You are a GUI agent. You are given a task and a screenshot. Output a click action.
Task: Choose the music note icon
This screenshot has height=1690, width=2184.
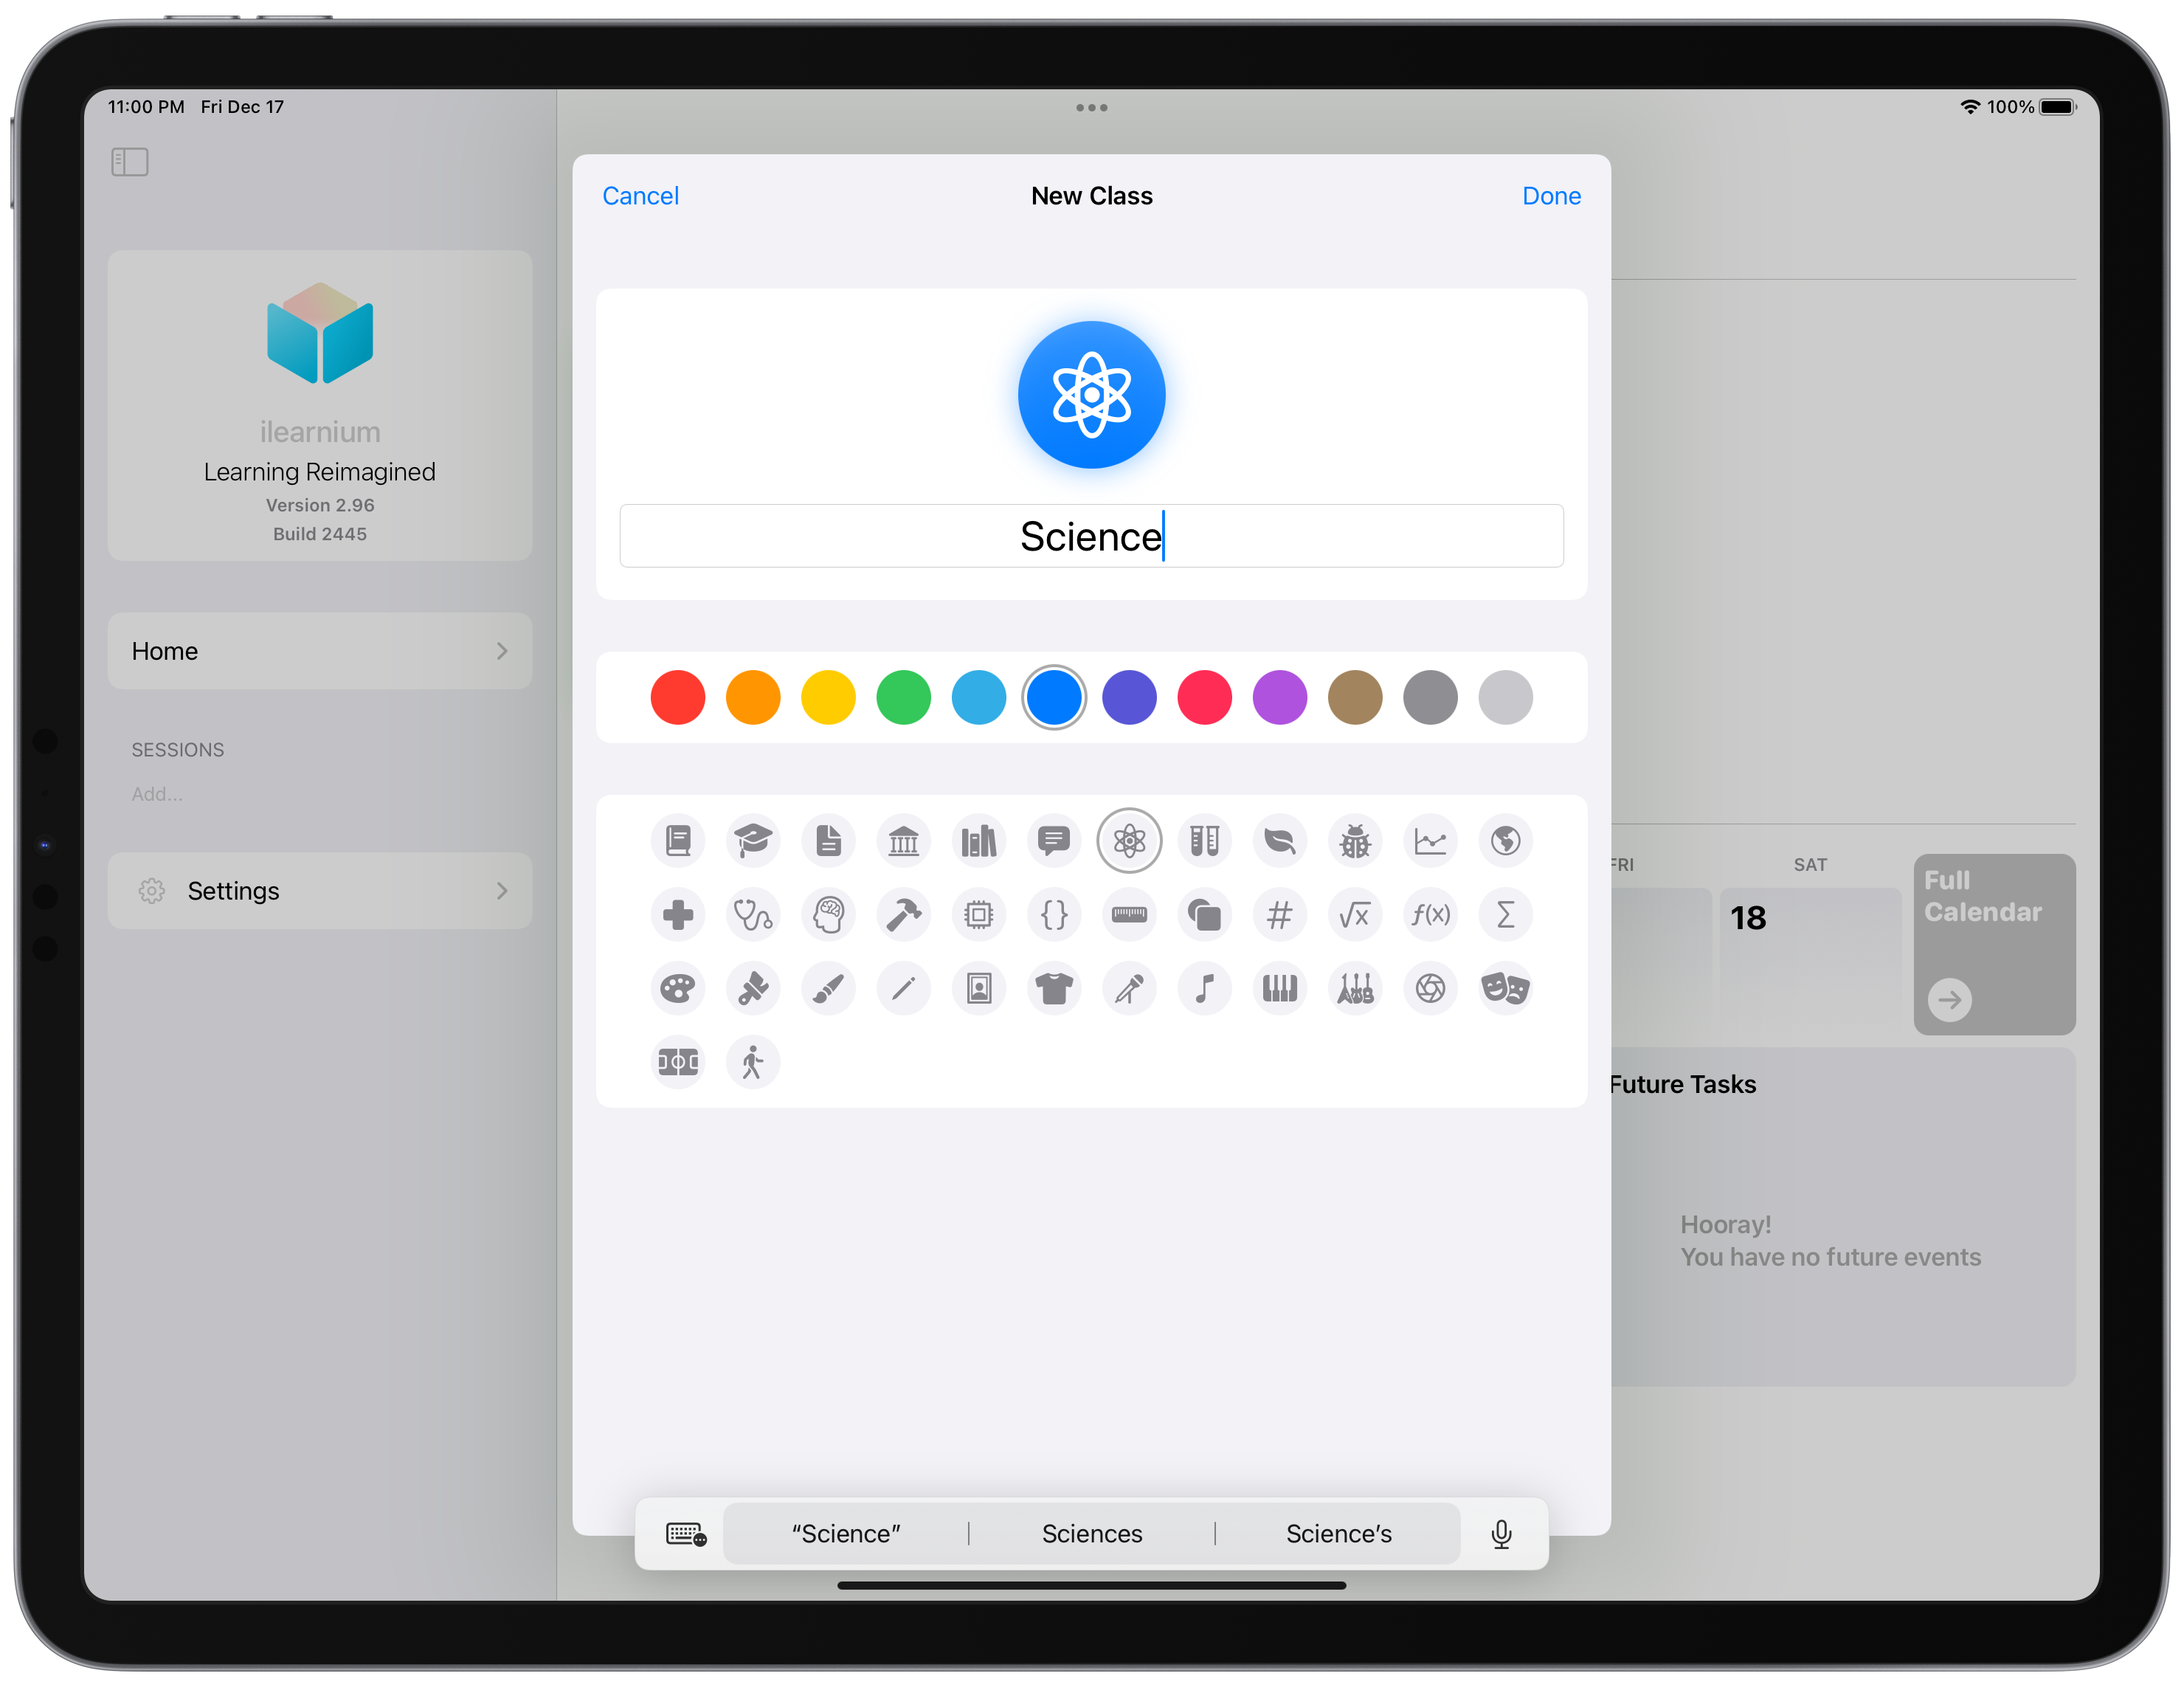coord(1204,989)
